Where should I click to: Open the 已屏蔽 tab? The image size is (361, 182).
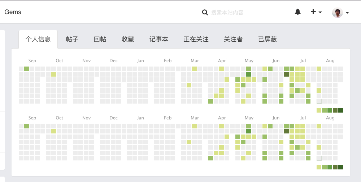267,39
